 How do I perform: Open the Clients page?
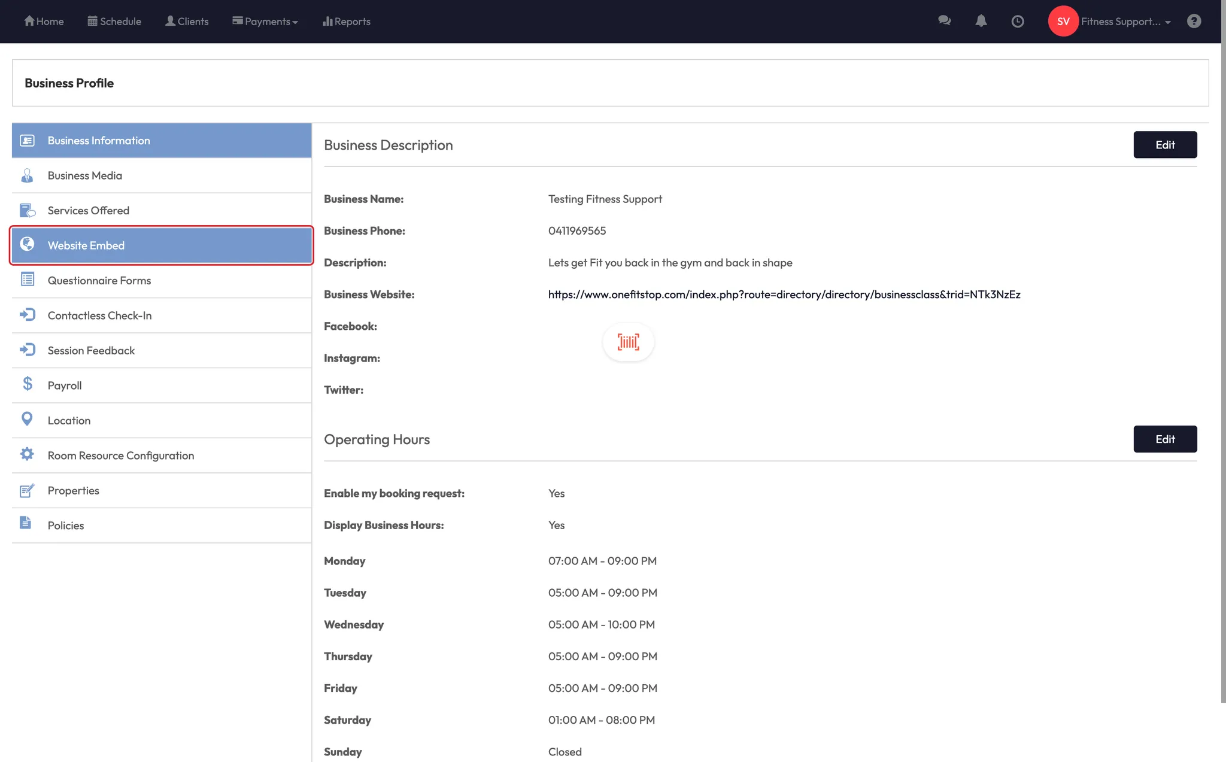point(187,22)
